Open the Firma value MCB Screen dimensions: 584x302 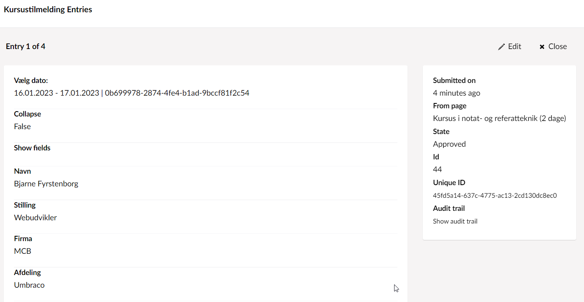[x=23, y=251]
